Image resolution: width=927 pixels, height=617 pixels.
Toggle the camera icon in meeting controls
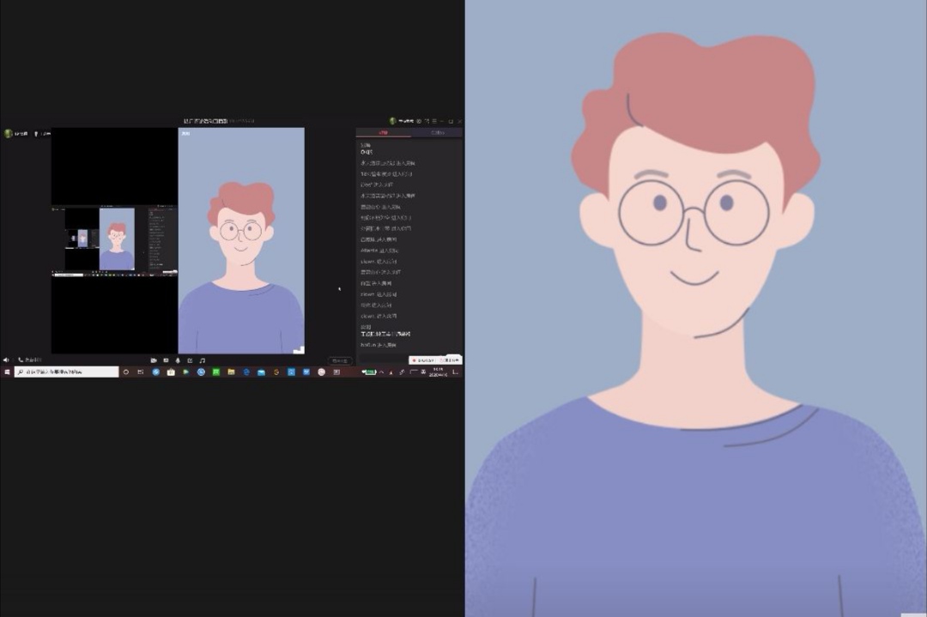coord(154,360)
